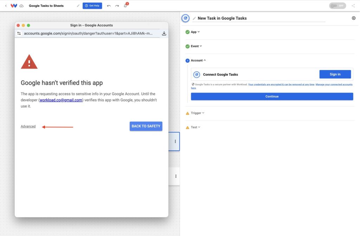Click the Advanced link in popup
The image size is (360, 236).
coord(28,126)
